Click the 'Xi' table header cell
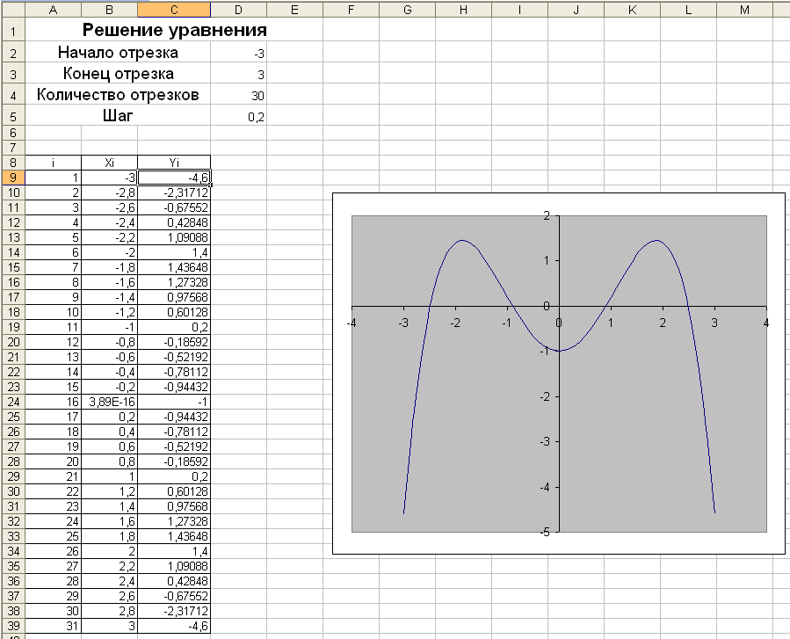790x639 pixels. point(109,163)
